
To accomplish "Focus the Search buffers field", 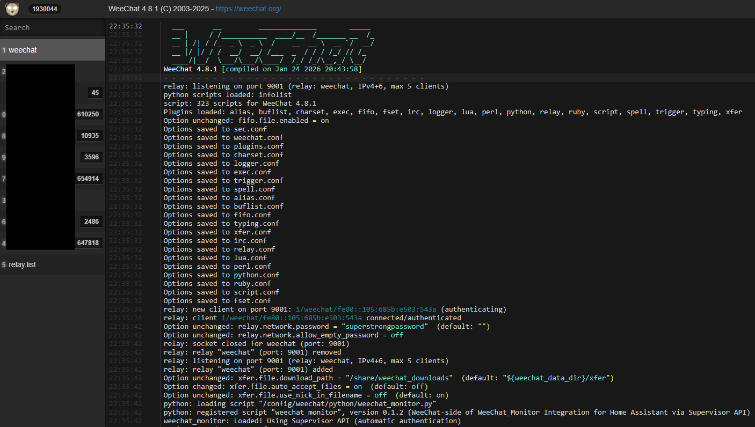I will coord(53,27).
